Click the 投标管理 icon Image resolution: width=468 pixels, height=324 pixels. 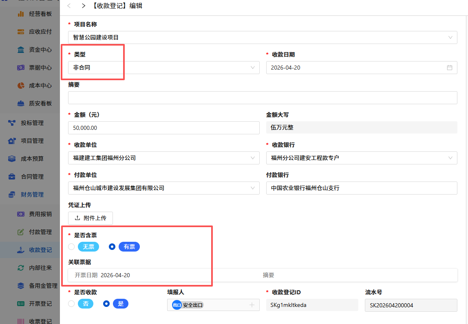(x=12, y=123)
